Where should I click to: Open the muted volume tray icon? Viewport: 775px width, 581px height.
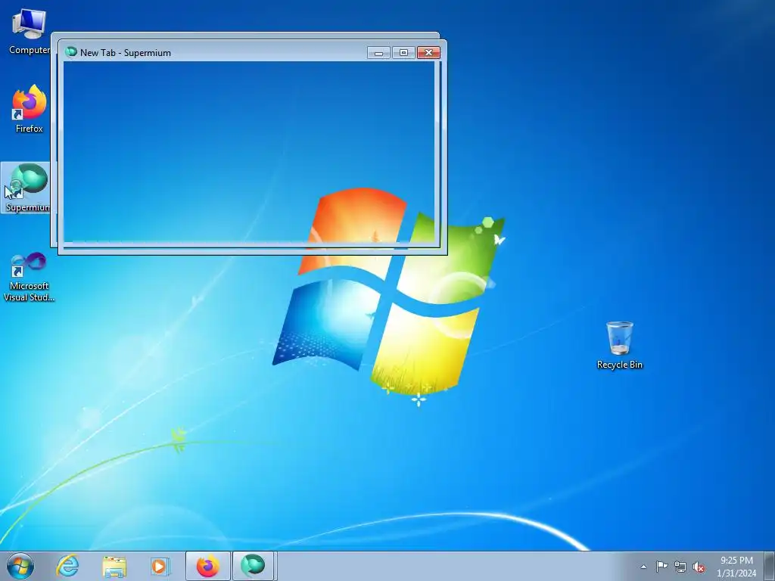pyautogui.click(x=699, y=567)
